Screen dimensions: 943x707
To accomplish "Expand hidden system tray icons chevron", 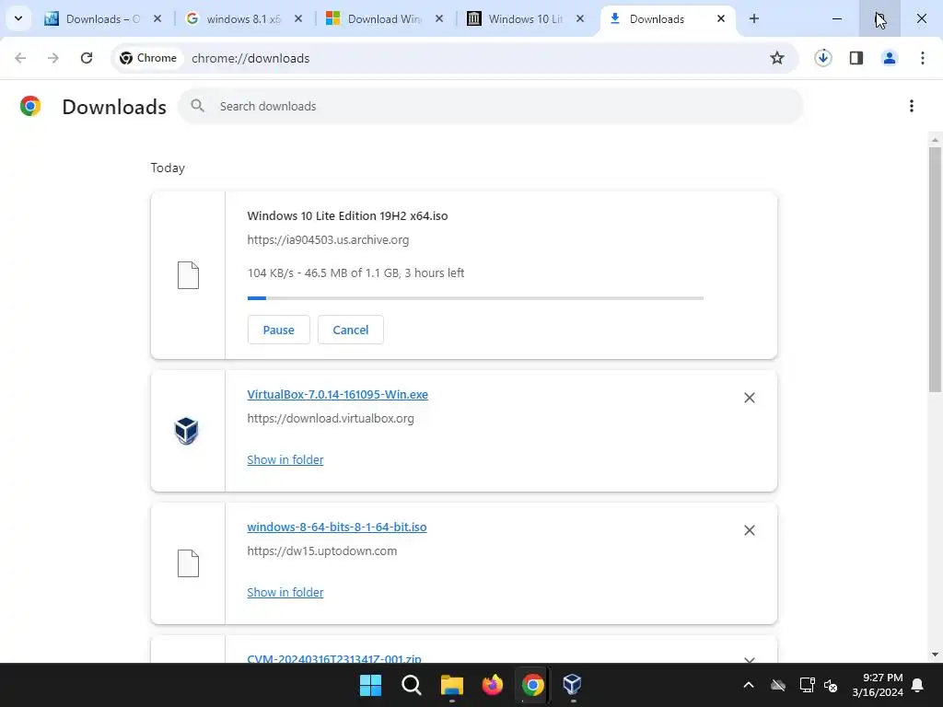I will (x=749, y=685).
